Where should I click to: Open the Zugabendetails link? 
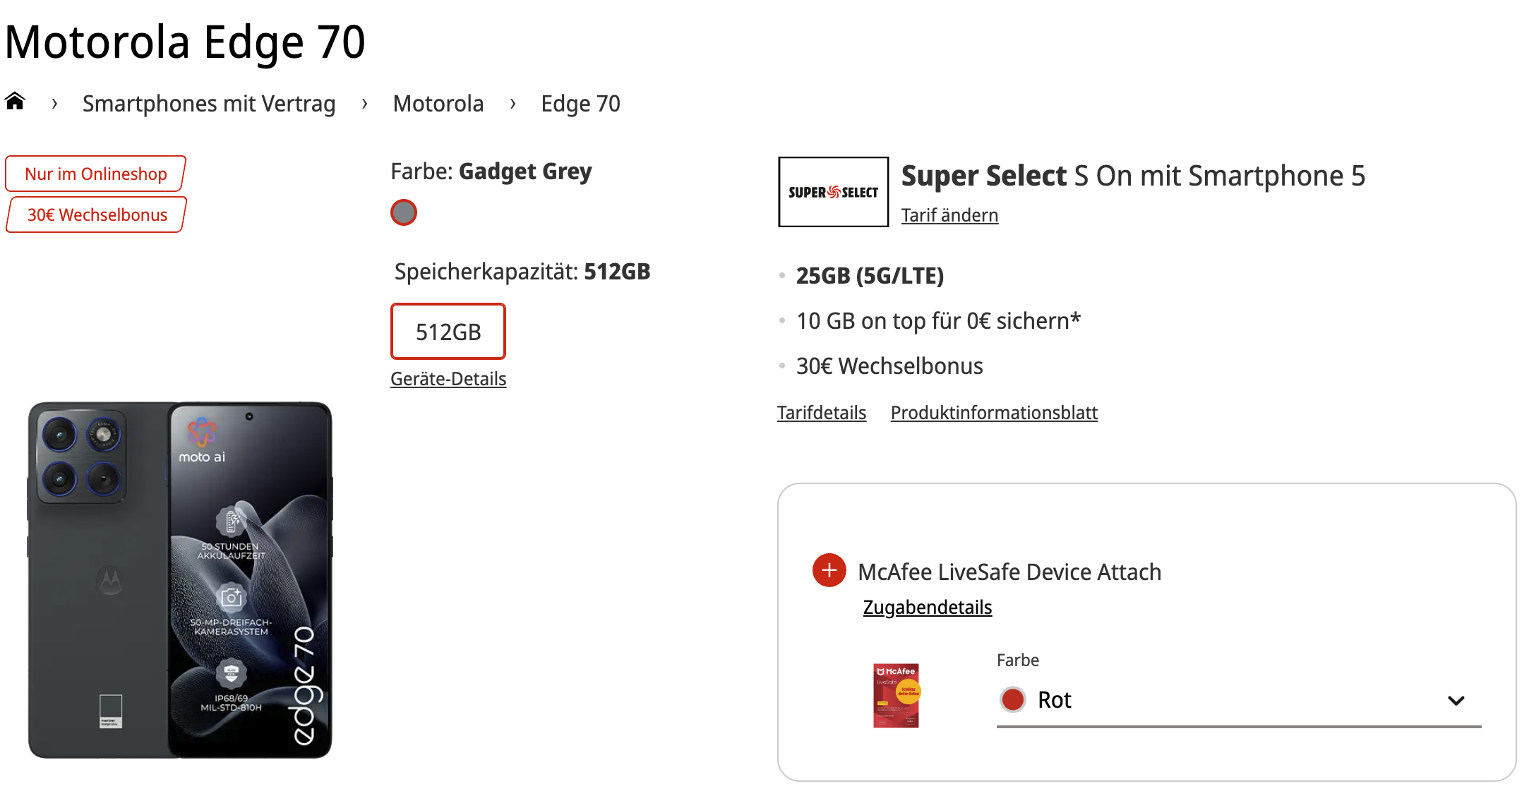[928, 608]
